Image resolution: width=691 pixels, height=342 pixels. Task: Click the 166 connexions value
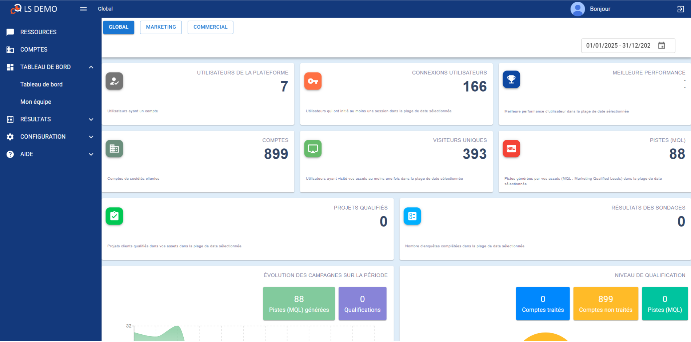tap(475, 87)
